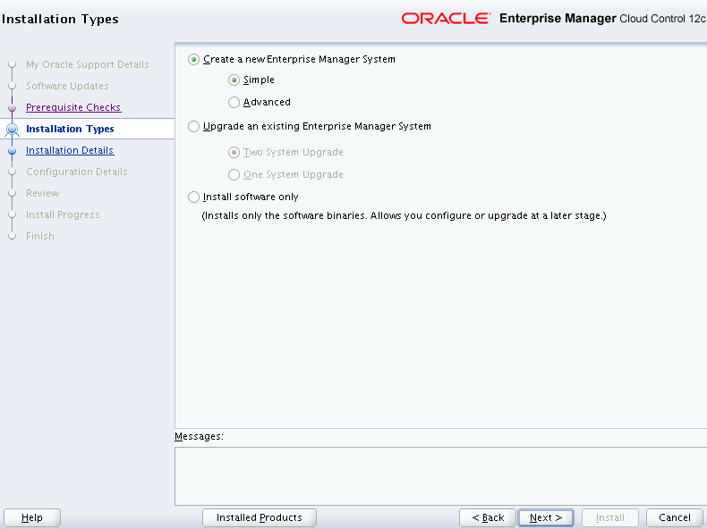Pick the Two System Upgrade radio button
This screenshot has height=529, width=707.
(234, 153)
